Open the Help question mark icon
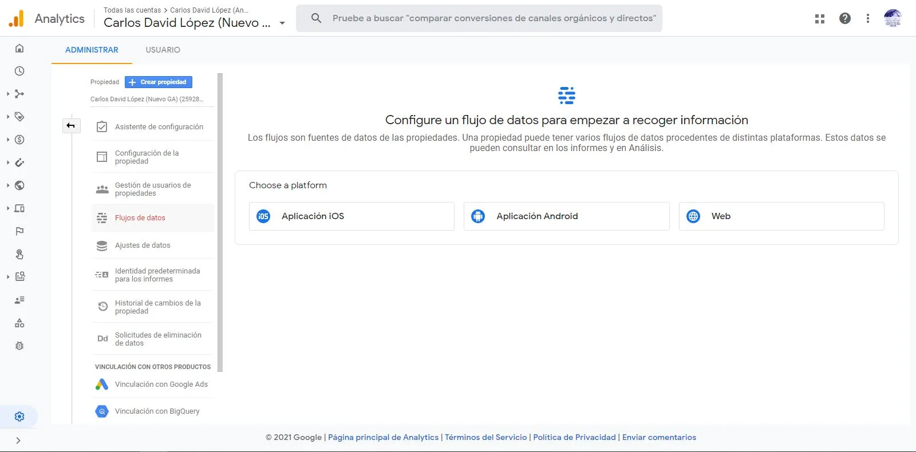The height and width of the screenshot is (452, 916). (x=845, y=18)
